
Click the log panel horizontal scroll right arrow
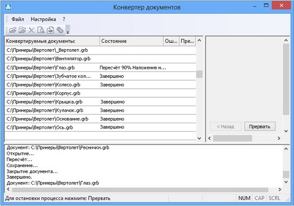tap(280, 189)
